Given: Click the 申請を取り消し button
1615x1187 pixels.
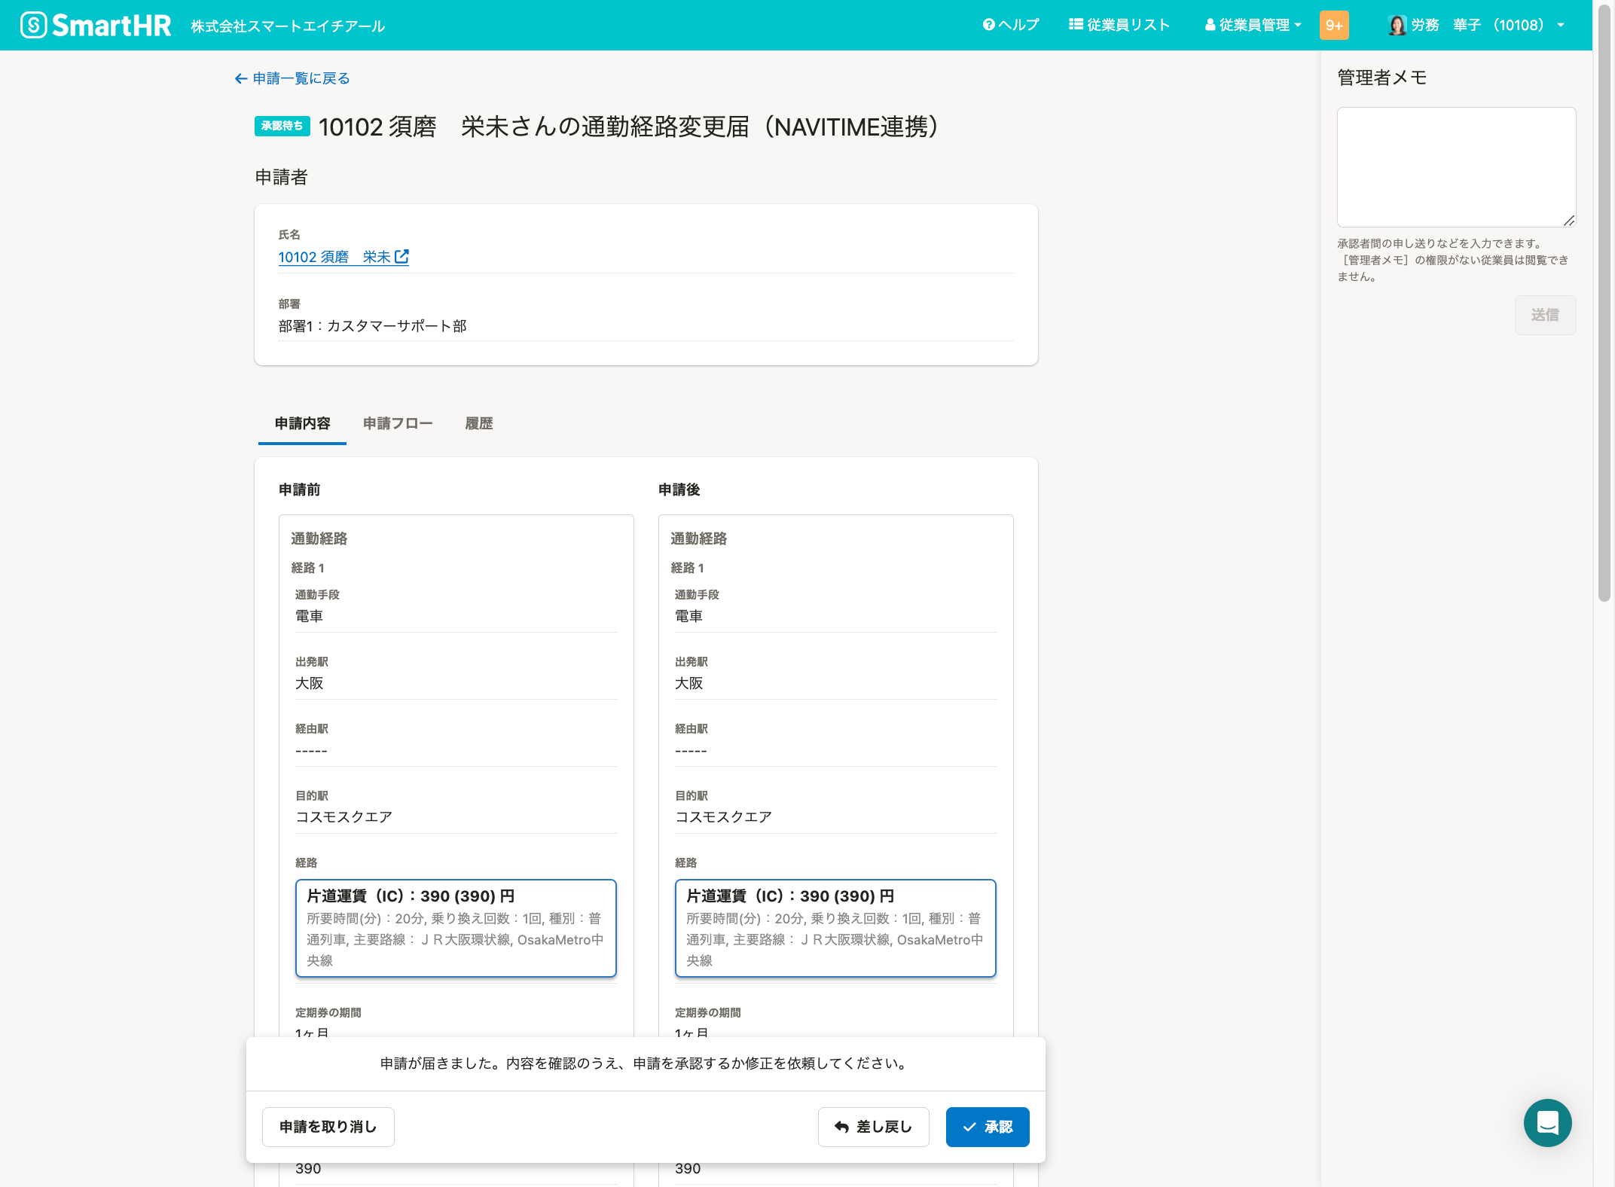Looking at the screenshot, I should pyautogui.click(x=328, y=1127).
